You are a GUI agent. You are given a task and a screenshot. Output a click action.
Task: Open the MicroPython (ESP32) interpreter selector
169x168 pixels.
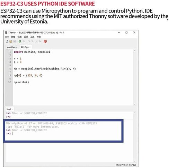126,165
